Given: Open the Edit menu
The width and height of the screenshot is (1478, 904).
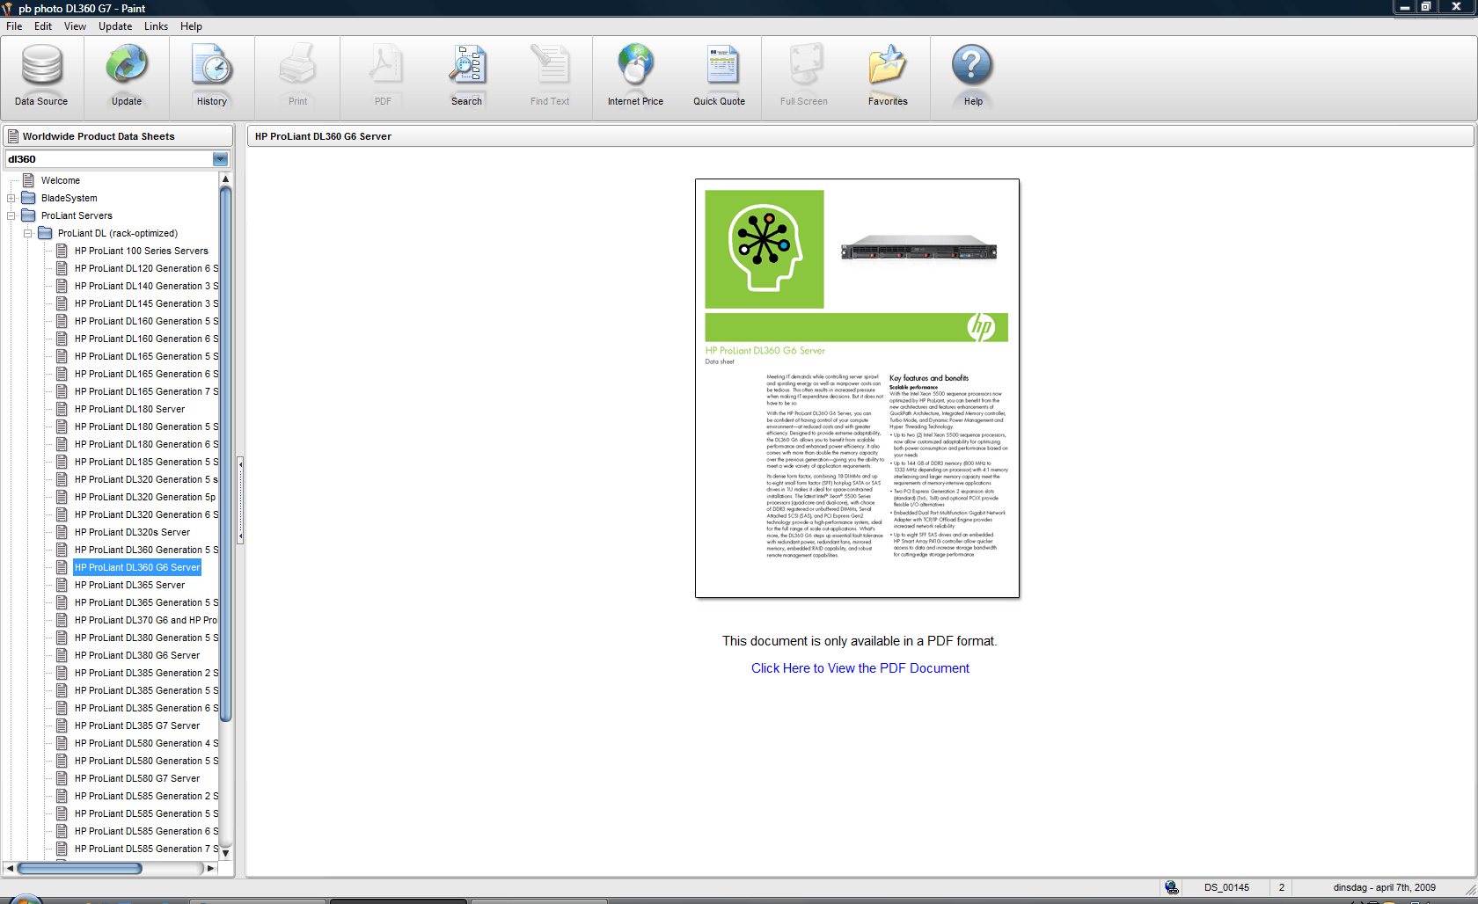Looking at the screenshot, I should [x=43, y=26].
